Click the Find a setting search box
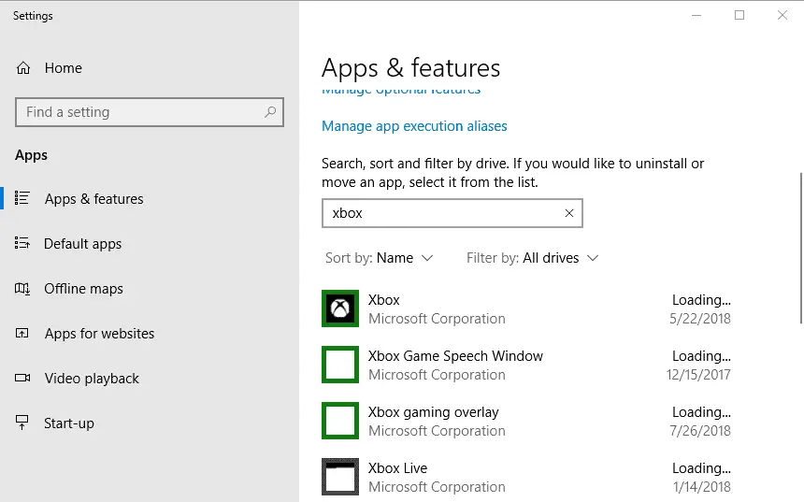This screenshot has height=502, width=804. click(150, 112)
